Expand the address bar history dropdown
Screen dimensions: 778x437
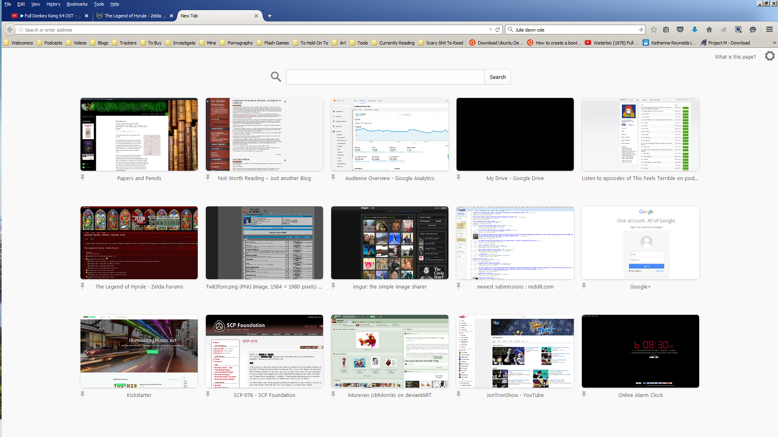[x=490, y=30]
